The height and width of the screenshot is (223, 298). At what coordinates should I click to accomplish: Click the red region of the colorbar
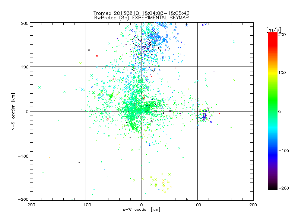pyautogui.click(x=273, y=39)
